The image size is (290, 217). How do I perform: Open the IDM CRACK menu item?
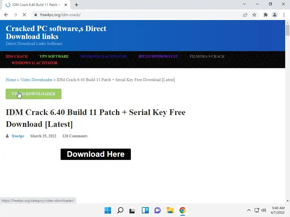[x=17, y=56]
